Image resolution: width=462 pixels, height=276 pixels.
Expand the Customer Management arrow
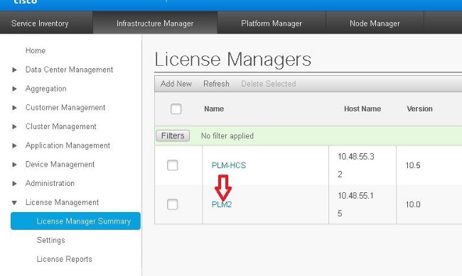(x=14, y=108)
